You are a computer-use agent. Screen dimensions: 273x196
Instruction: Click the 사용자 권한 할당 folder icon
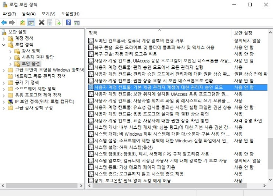(x=17, y=57)
